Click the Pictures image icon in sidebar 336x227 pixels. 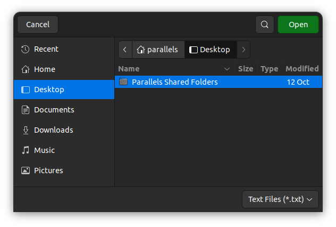tap(25, 171)
